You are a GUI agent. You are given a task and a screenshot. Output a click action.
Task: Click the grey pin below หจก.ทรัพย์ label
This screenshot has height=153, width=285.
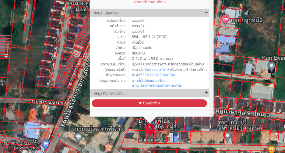[227, 137]
